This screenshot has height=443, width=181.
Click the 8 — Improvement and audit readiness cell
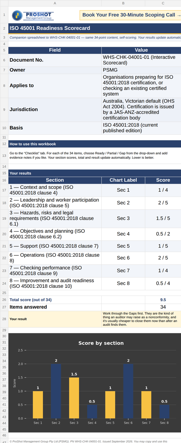(x=55, y=283)
